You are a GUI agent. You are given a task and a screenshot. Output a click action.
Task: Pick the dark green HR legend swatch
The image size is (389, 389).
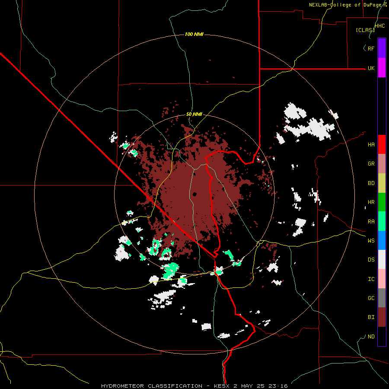pos(382,202)
